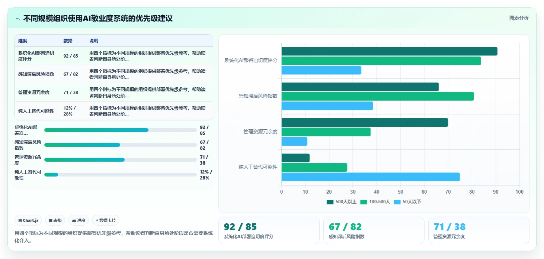The image size is (544, 259).
Task: Click the 维度 column header
Action: coord(23,41)
